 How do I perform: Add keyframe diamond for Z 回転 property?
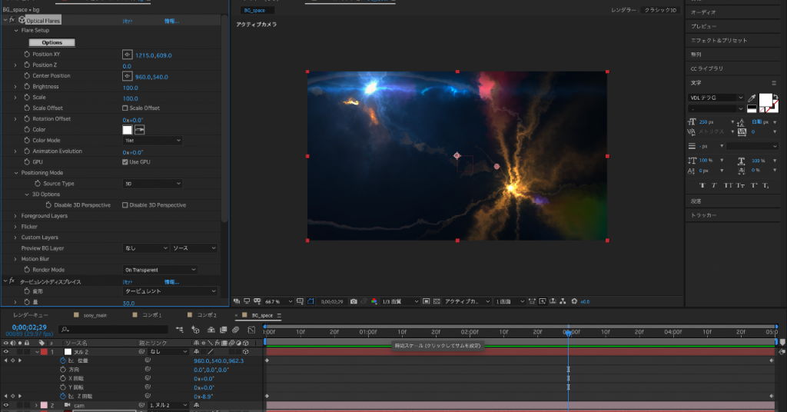coord(12,396)
